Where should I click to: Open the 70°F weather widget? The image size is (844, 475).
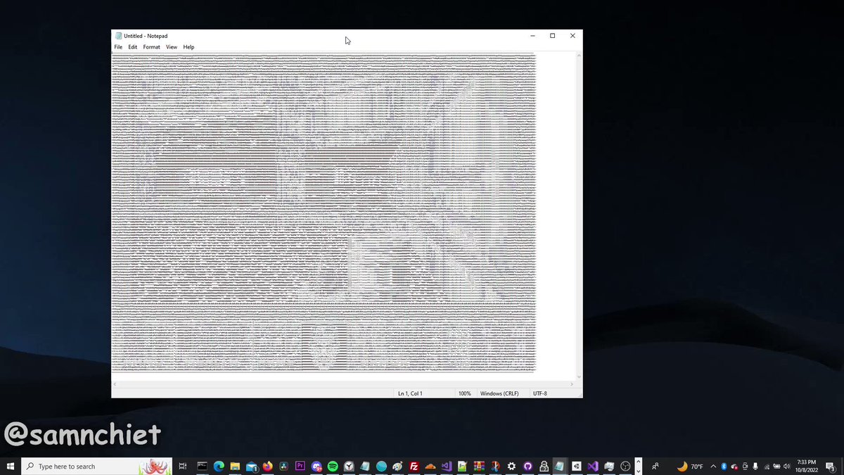click(690, 466)
